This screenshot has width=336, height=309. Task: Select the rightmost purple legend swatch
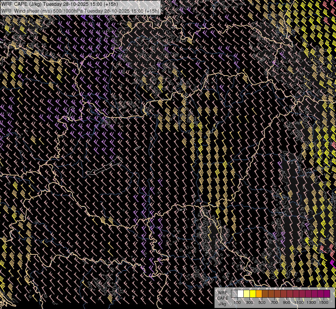point(327,294)
